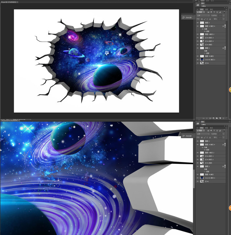
Task: Open fill dropdown arrow in upper panel
Action: (224, 19)
